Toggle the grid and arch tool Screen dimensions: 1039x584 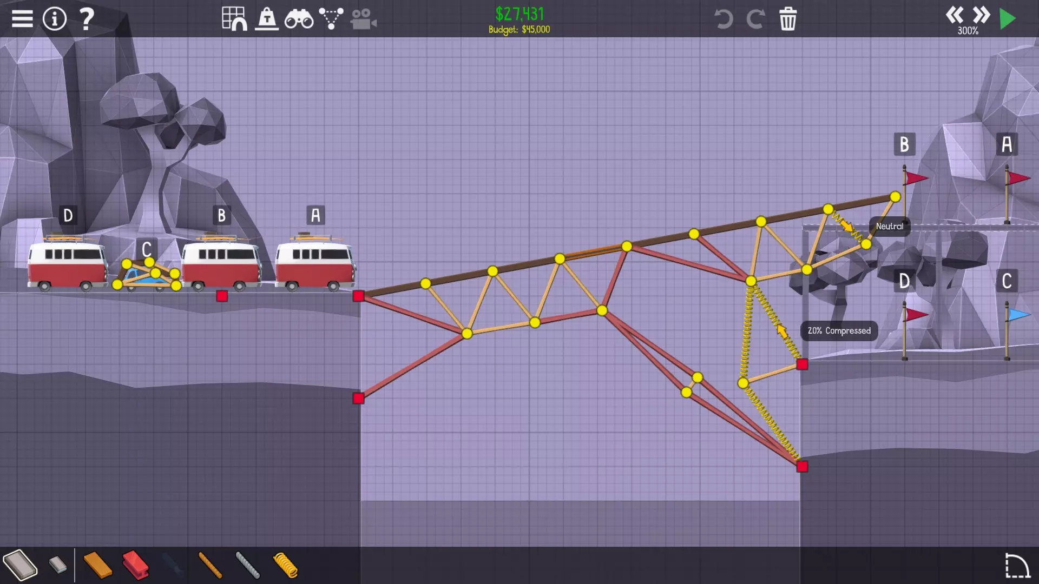point(234,19)
